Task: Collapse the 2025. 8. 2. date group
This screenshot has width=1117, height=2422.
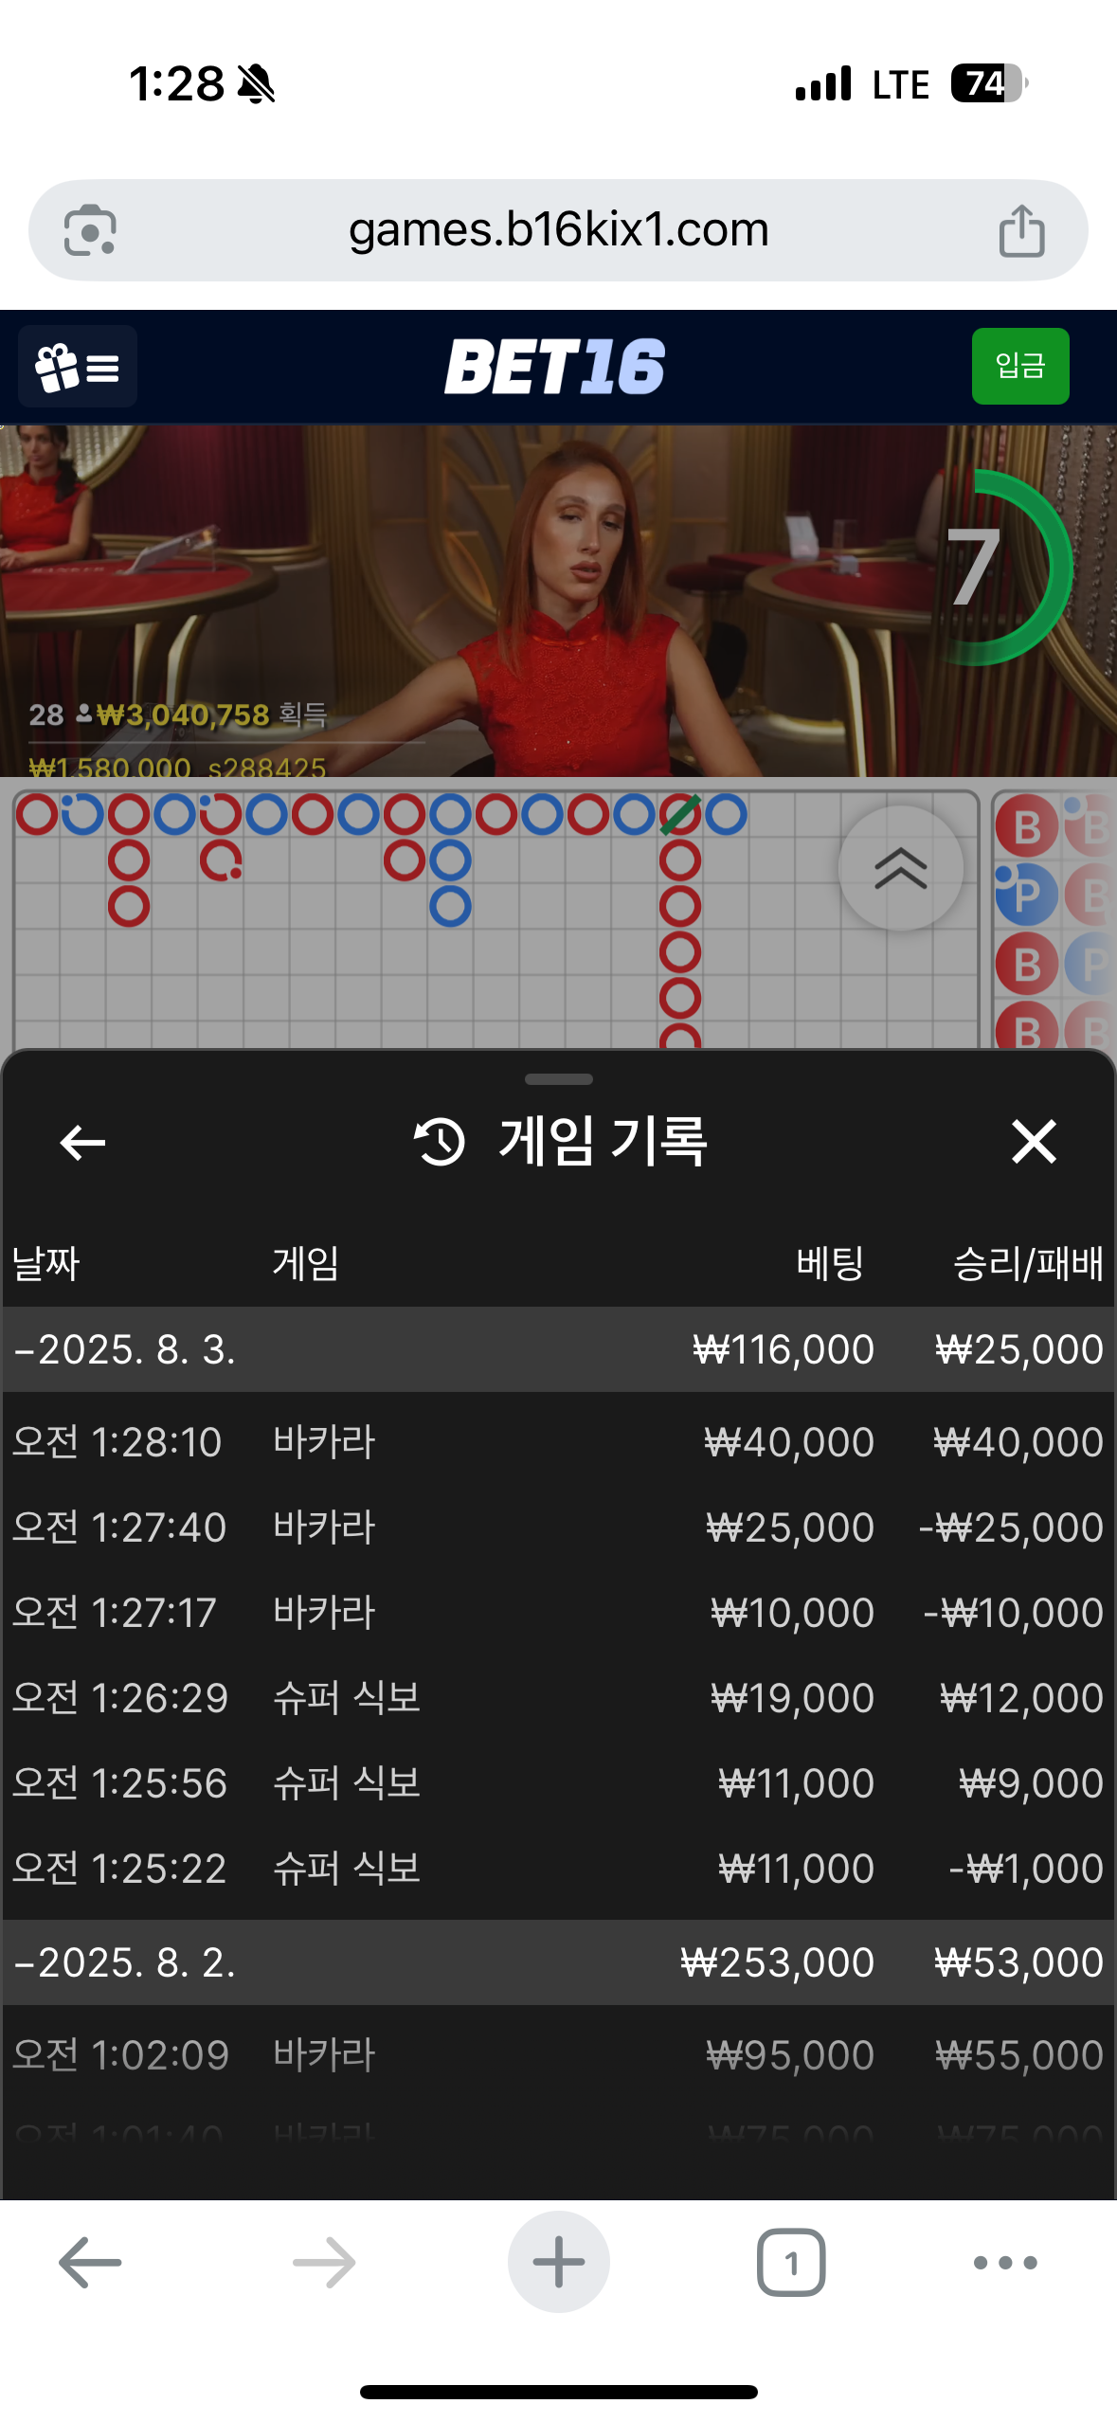Action: point(558,1962)
